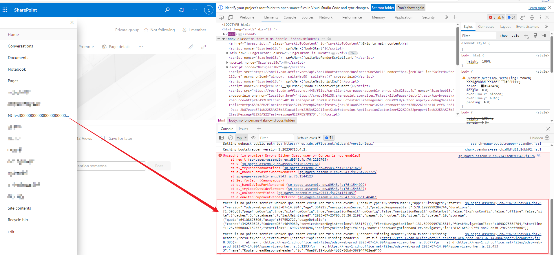Click the expand to full view icon
The width and height of the screenshot is (554, 255).
(x=204, y=47)
